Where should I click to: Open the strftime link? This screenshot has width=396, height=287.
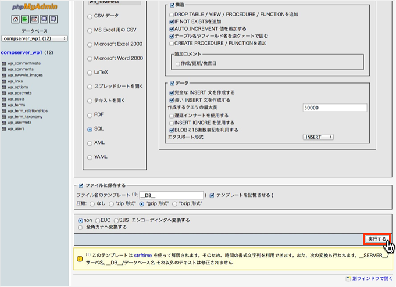143,256
